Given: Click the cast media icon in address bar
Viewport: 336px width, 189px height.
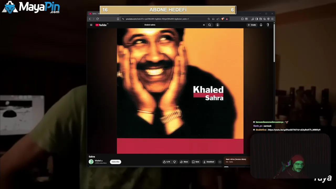Looking at the screenshot, I should (213, 19).
